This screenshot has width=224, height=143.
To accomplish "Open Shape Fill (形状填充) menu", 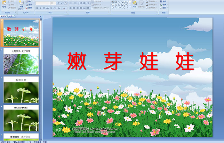I will click(x=151, y=1).
